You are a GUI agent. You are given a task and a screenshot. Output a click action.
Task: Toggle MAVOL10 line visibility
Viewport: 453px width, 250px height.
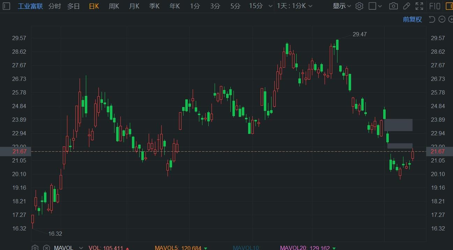click(246, 248)
